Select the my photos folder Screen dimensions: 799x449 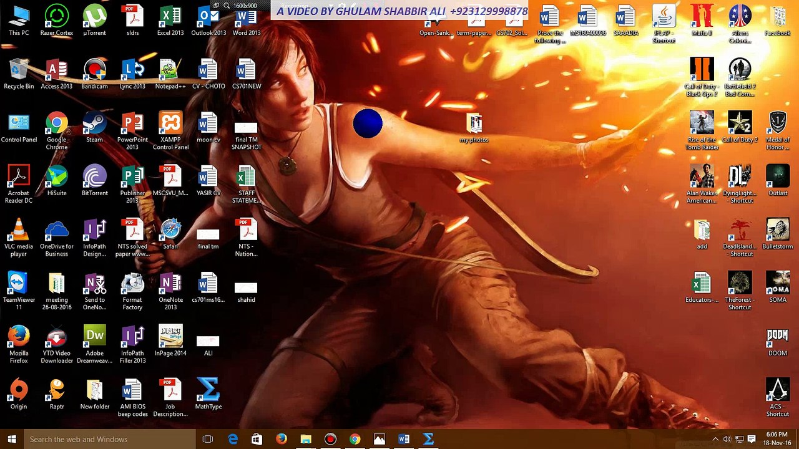(x=474, y=124)
